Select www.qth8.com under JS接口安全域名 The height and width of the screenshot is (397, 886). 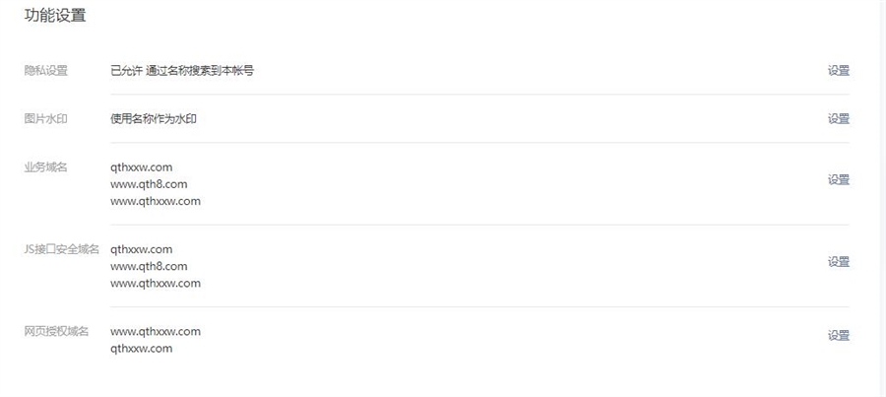coord(149,266)
